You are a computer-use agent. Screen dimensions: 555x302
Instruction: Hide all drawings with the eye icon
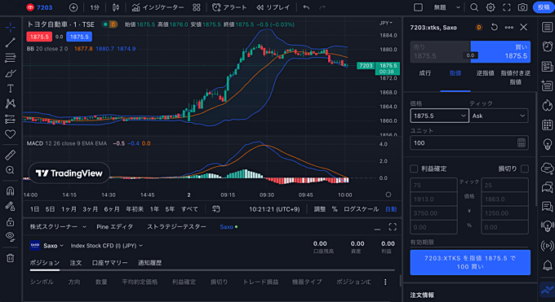coord(11,237)
